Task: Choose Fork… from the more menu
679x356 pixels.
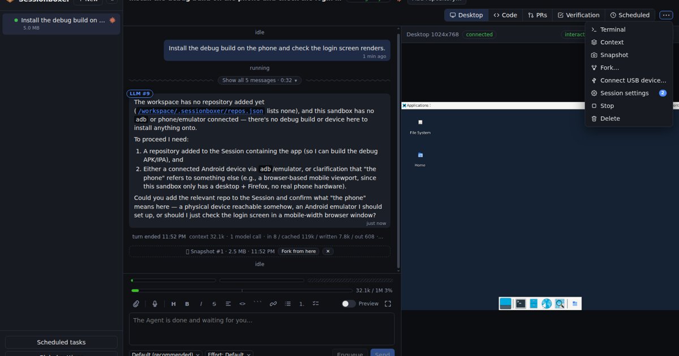Action: tap(629, 68)
